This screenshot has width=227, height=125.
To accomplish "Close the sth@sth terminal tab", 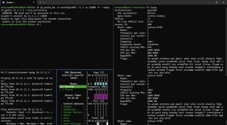I will click(34, 2).
